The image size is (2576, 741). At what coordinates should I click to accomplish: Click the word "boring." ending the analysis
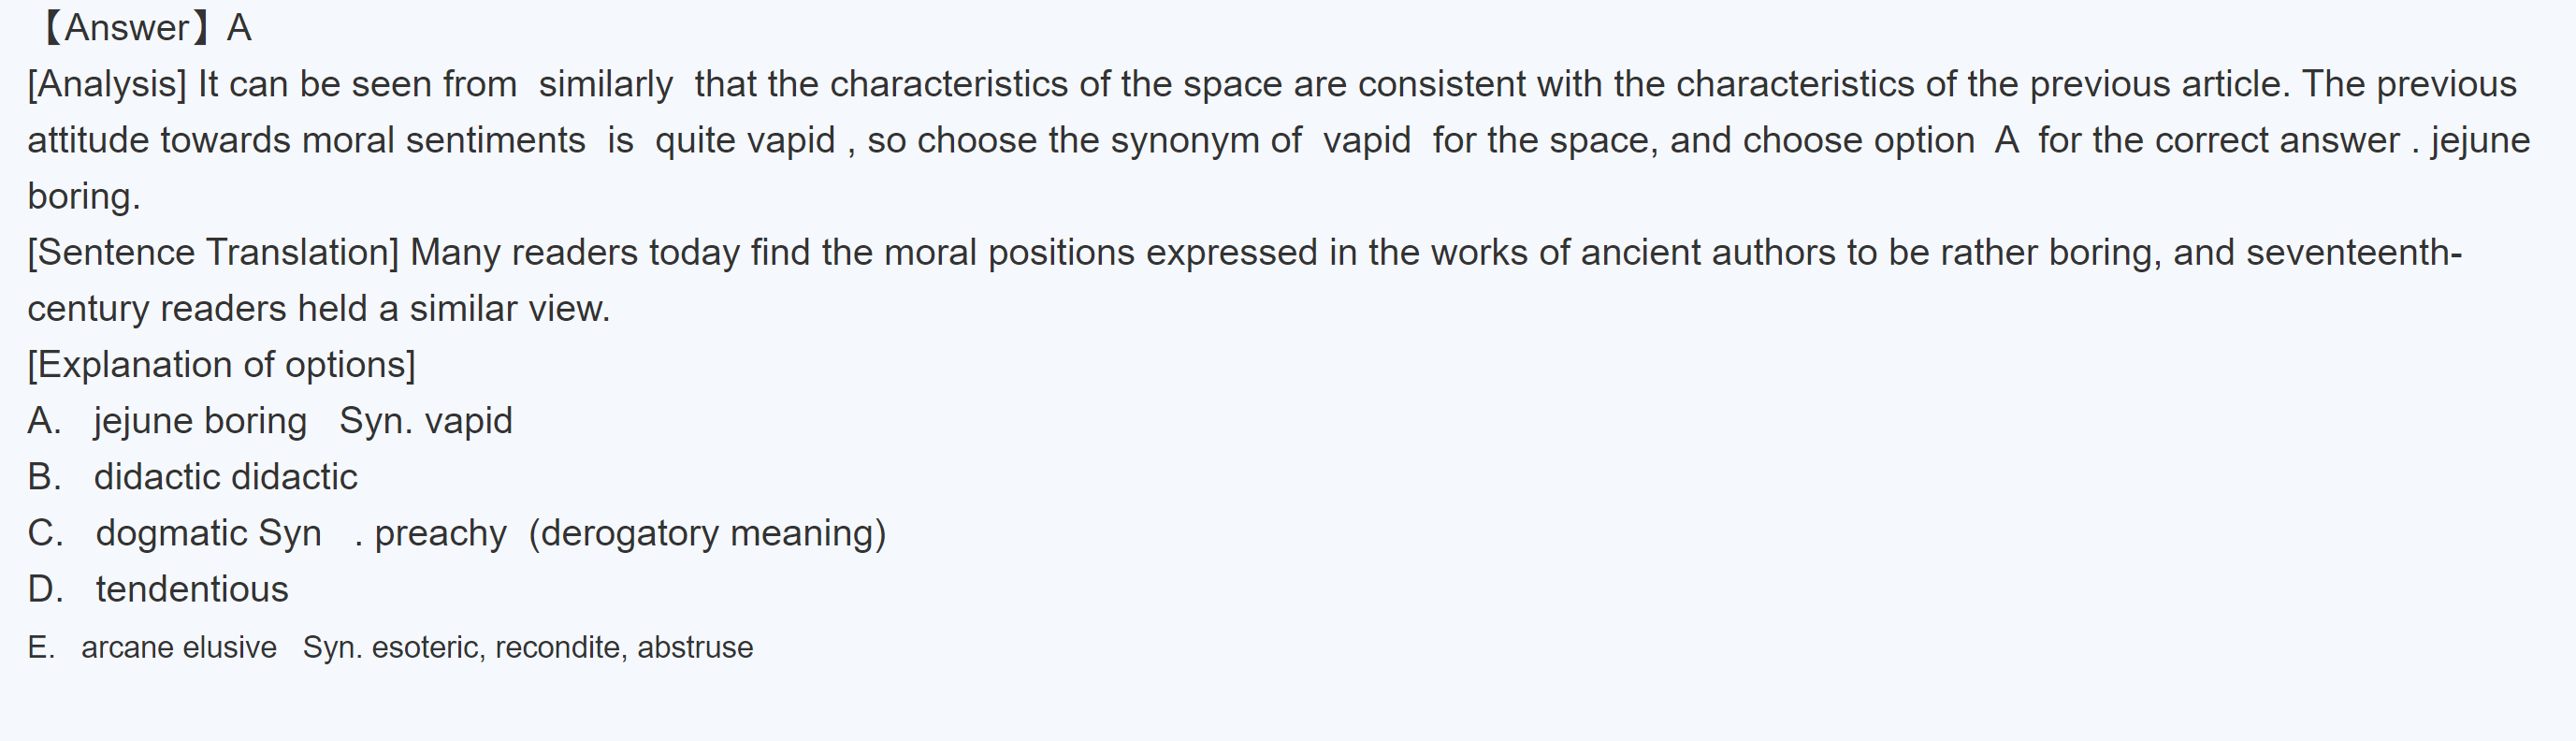pos(84,196)
